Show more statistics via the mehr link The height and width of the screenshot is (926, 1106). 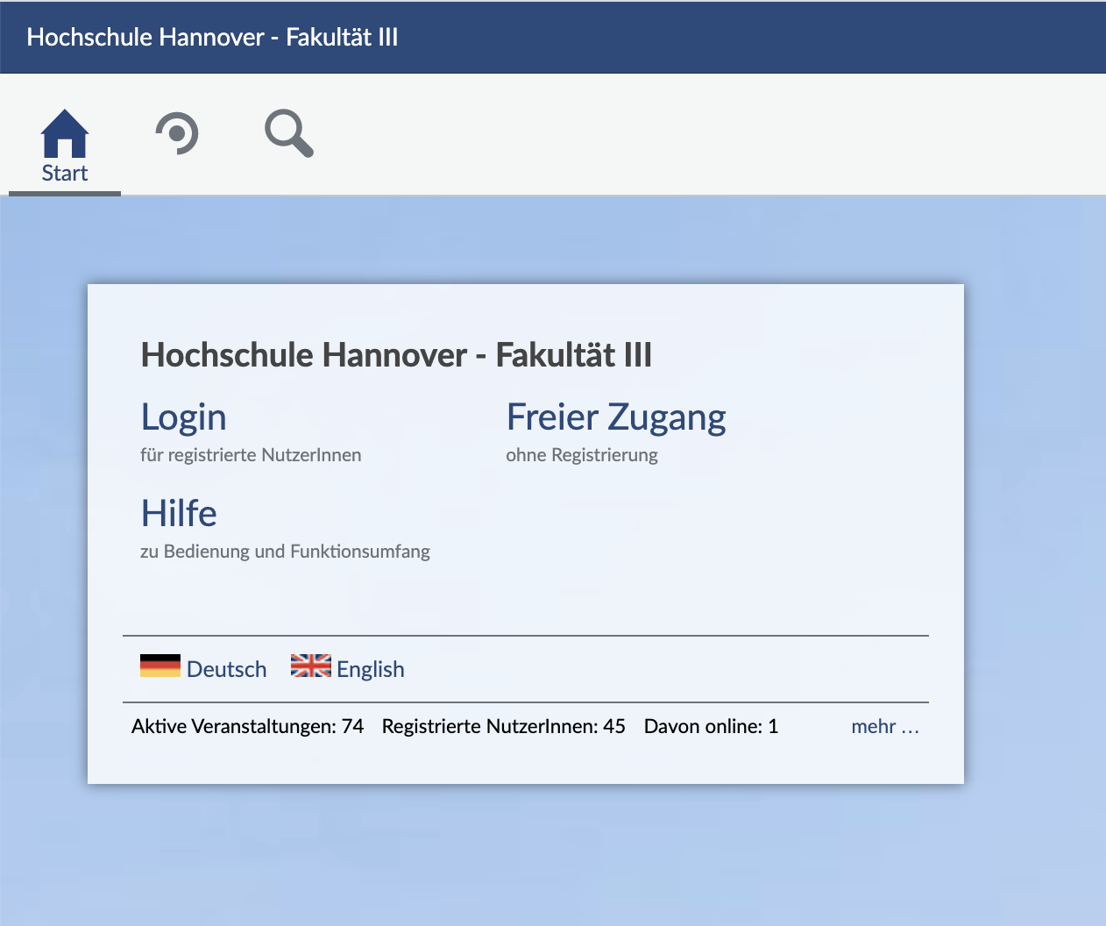point(885,726)
